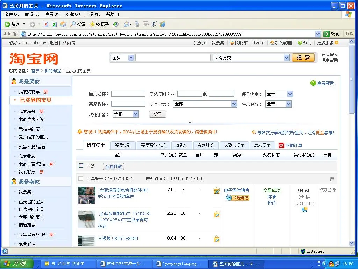Open 我的购物车 sidebar link
Viewport: 358px width, 269px height.
[x=29, y=91]
